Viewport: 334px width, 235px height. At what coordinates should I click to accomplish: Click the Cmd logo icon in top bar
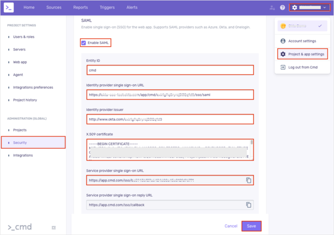point(9,7)
